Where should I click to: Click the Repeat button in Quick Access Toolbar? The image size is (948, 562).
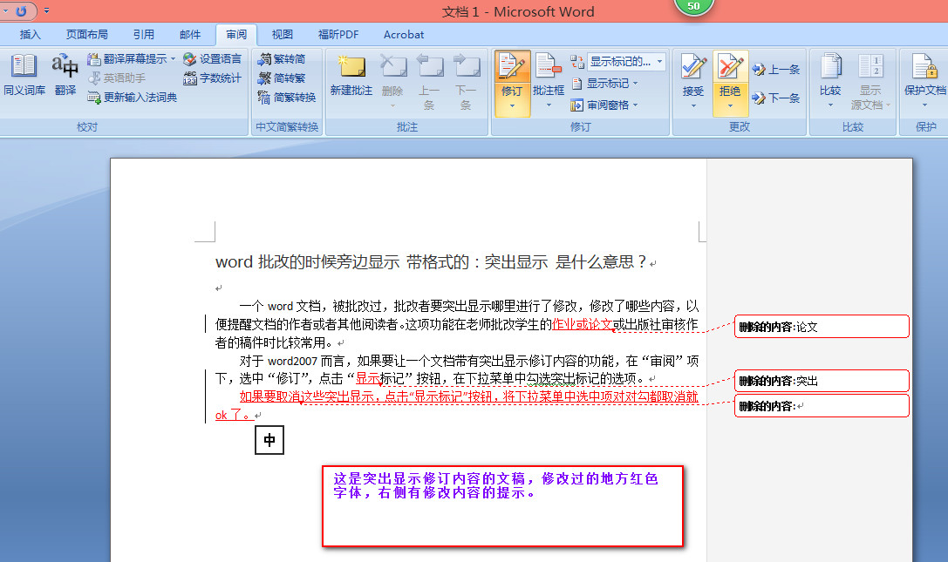21,10
